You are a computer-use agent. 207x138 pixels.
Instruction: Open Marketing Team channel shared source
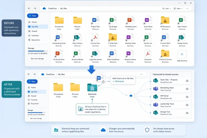point(171,89)
